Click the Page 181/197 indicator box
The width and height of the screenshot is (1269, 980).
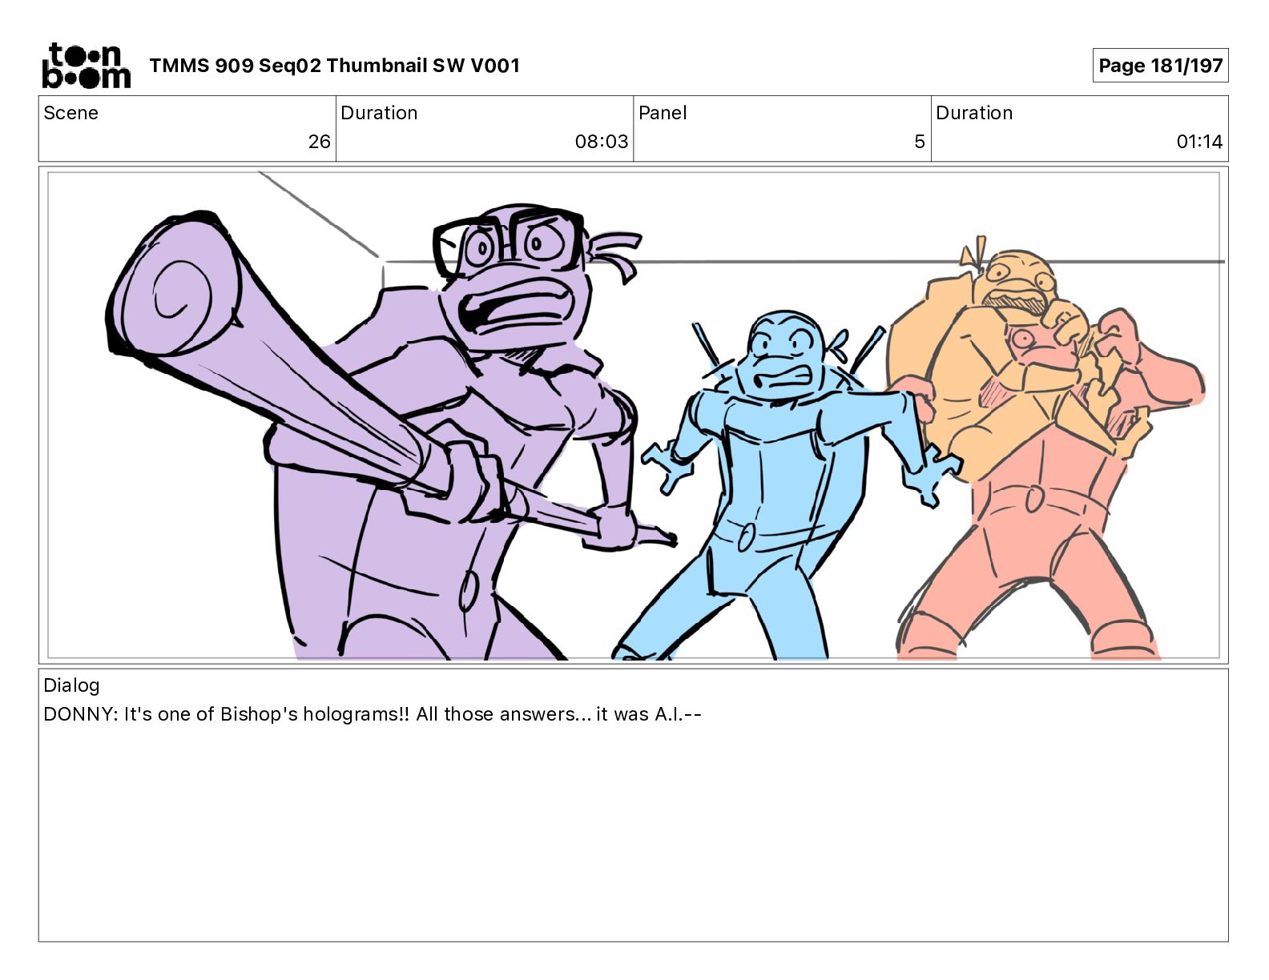click(x=1160, y=66)
